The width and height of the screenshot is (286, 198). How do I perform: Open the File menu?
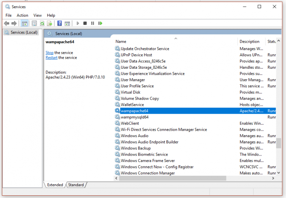click(x=9, y=15)
